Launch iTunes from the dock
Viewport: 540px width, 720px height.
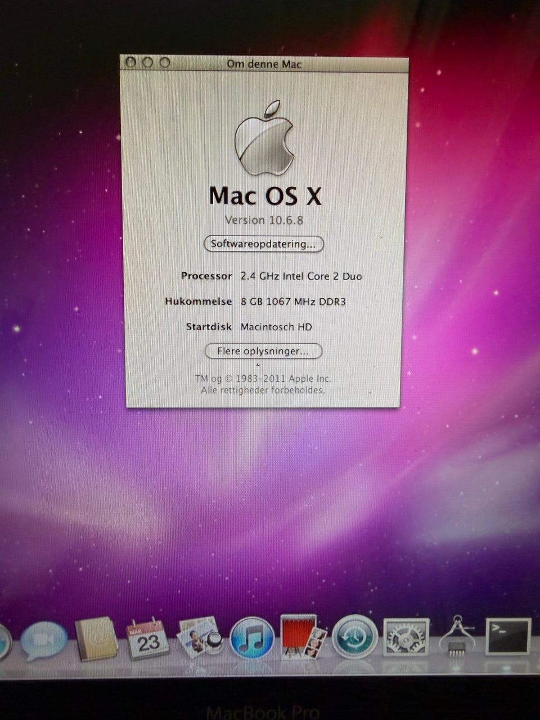252,638
